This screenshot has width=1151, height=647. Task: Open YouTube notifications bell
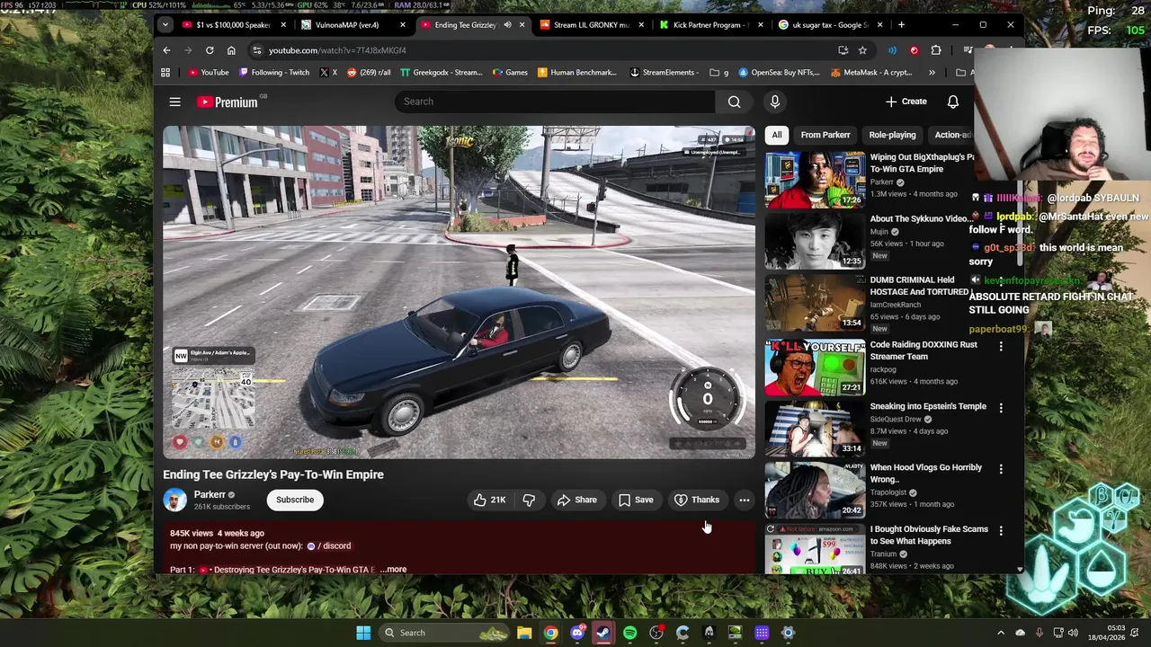pos(952,102)
